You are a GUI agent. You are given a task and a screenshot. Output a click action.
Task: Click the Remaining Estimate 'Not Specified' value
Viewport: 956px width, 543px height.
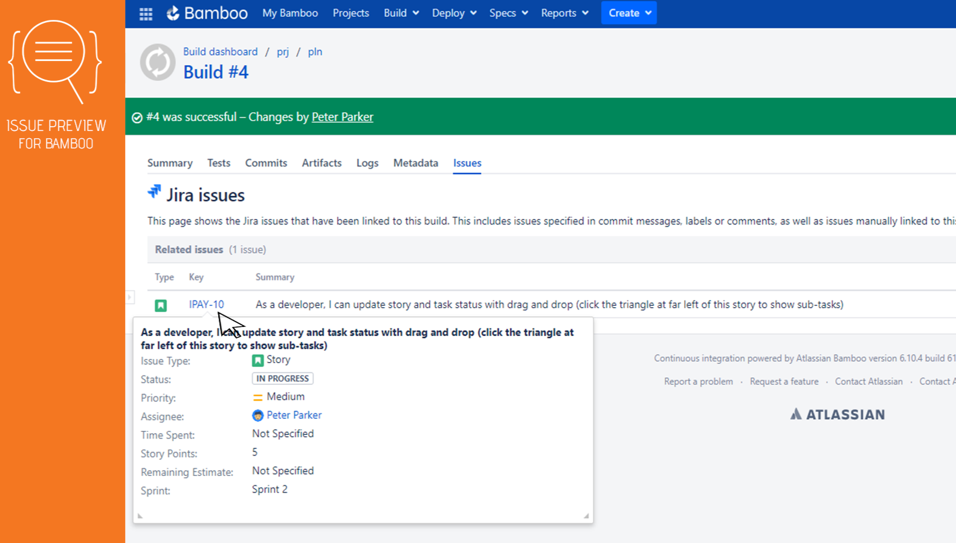pyautogui.click(x=283, y=471)
